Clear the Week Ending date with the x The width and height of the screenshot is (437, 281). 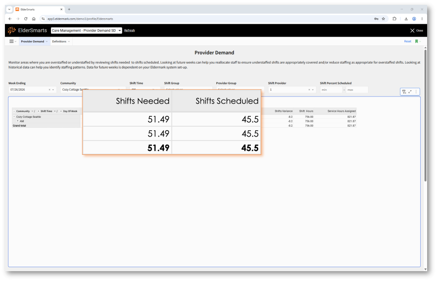pos(49,90)
